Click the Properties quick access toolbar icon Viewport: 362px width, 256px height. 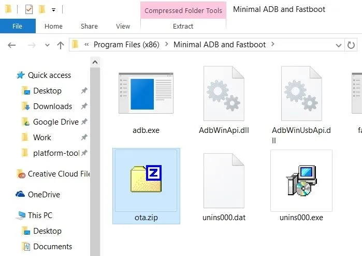pos(29,9)
